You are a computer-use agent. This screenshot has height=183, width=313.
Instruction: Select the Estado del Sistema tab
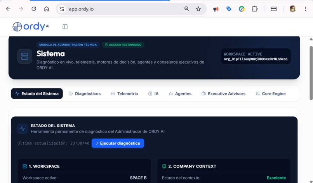point(37,93)
